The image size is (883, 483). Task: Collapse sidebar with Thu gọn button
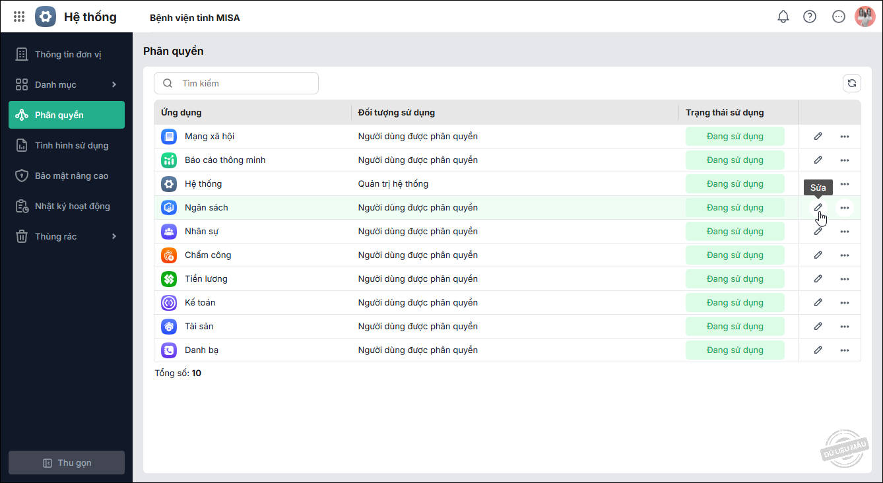(x=67, y=463)
